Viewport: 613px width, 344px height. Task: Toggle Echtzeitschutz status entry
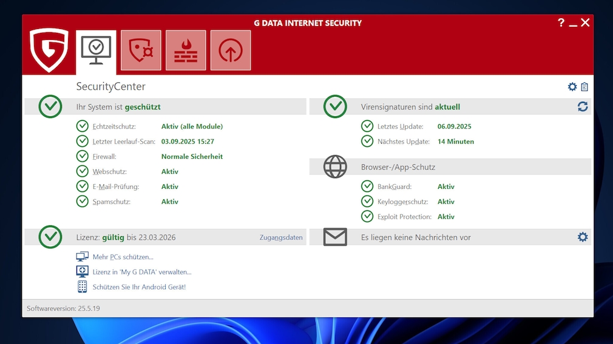click(114, 127)
